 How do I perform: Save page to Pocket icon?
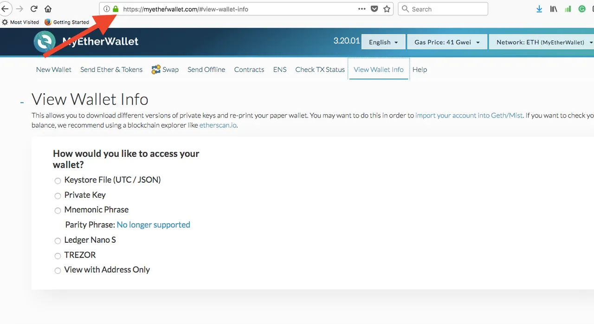374,9
